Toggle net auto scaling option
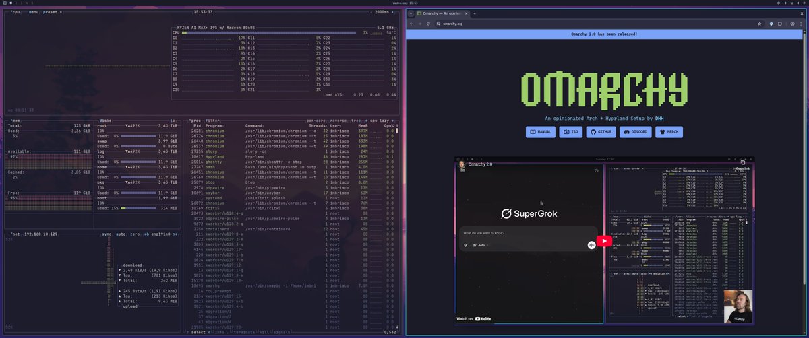The height and width of the screenshot is (338, 809). 122,234
